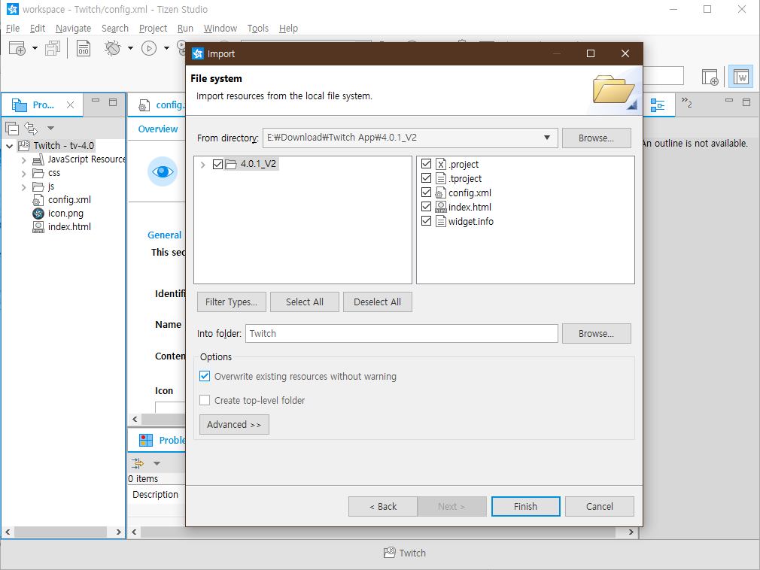Expand the css folder

tap(24, 174)
